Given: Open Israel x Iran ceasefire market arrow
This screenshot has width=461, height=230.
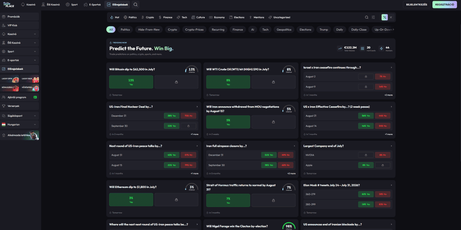Looking at the screenshot, I should click(391, 67).
